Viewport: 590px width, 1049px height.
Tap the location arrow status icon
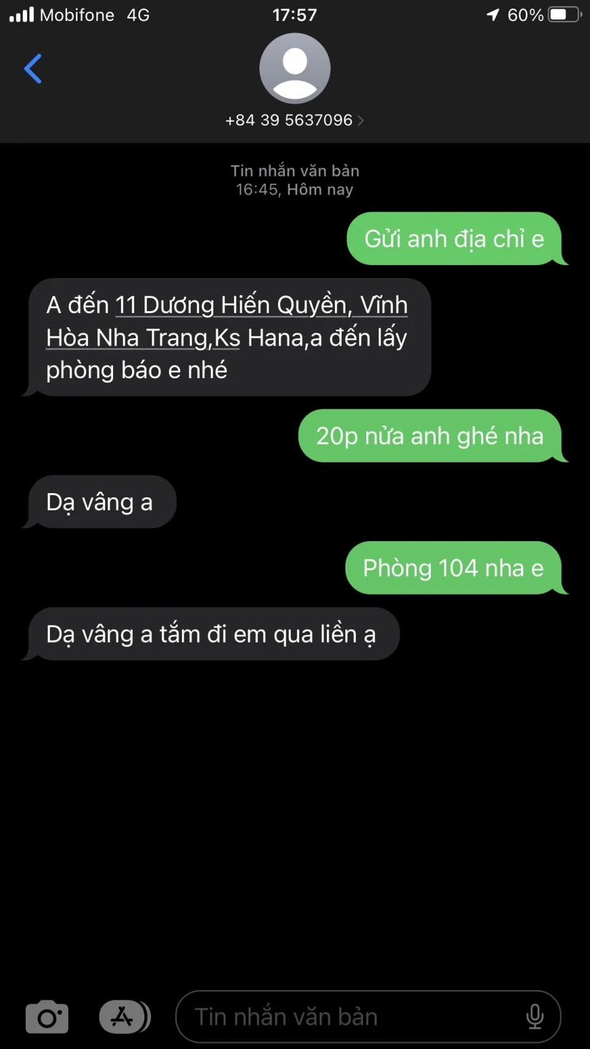point(493,14)
